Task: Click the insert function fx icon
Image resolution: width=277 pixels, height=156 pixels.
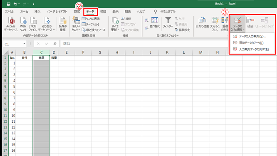Action: pyautogui.click(x=55, y=44)
